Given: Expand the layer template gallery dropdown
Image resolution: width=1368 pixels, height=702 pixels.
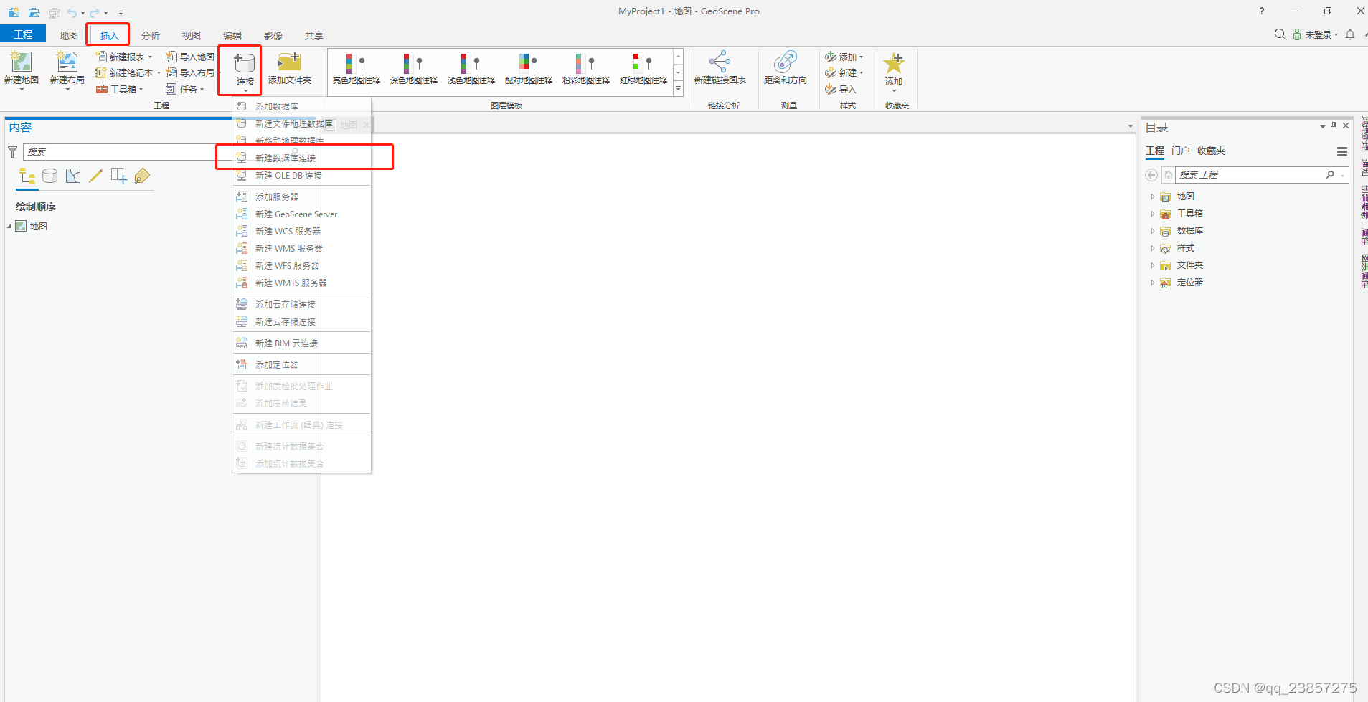Looking at the screenshot, I should coord(678,89).
